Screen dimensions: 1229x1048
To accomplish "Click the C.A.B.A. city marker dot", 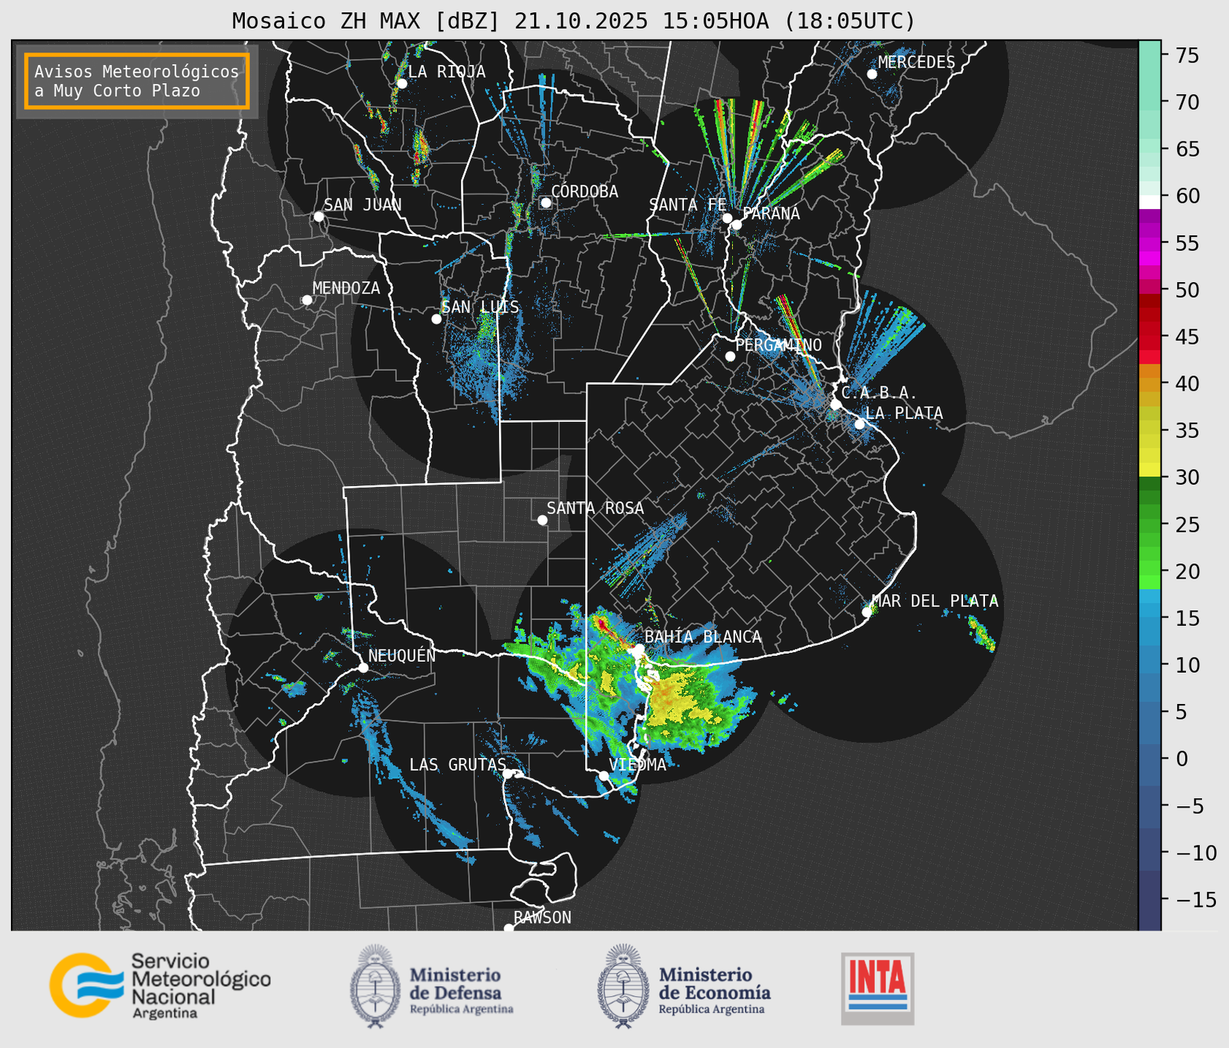I will pos(836,404).
